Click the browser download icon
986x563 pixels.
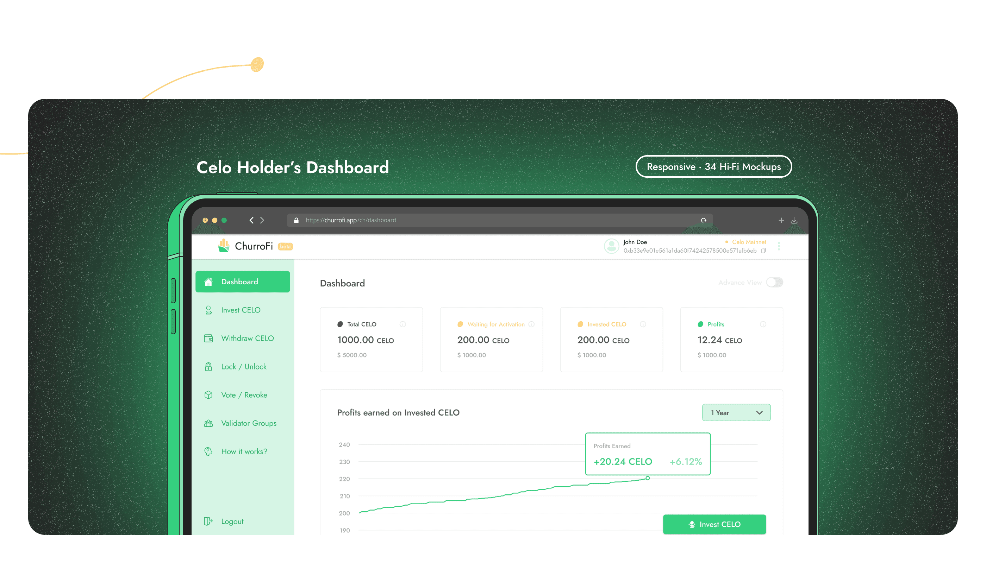[x=794, y=220]
